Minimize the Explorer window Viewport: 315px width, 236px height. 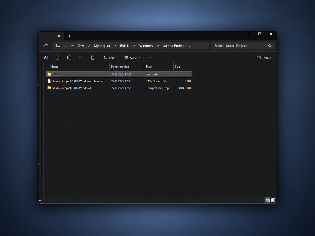coord(248,34)
